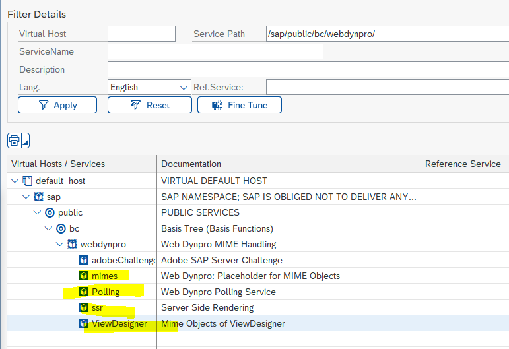Collapse the bc tree node
The width and height of the screenshot is (509, 349).
point(48,228)
